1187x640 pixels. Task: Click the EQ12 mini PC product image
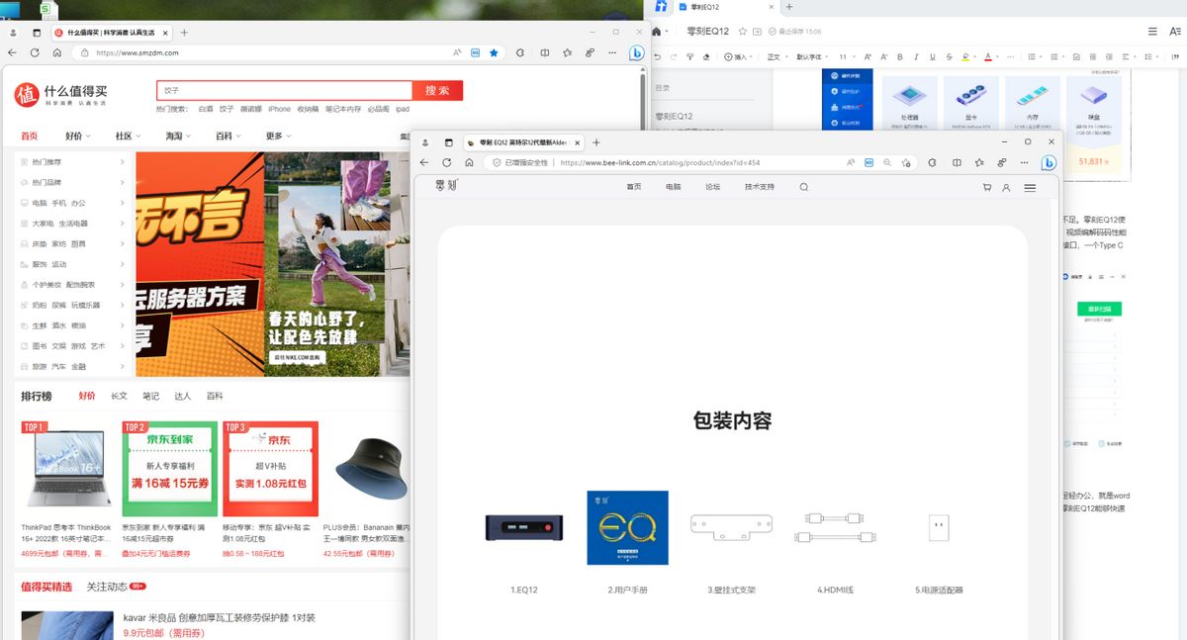coord(524,526)
